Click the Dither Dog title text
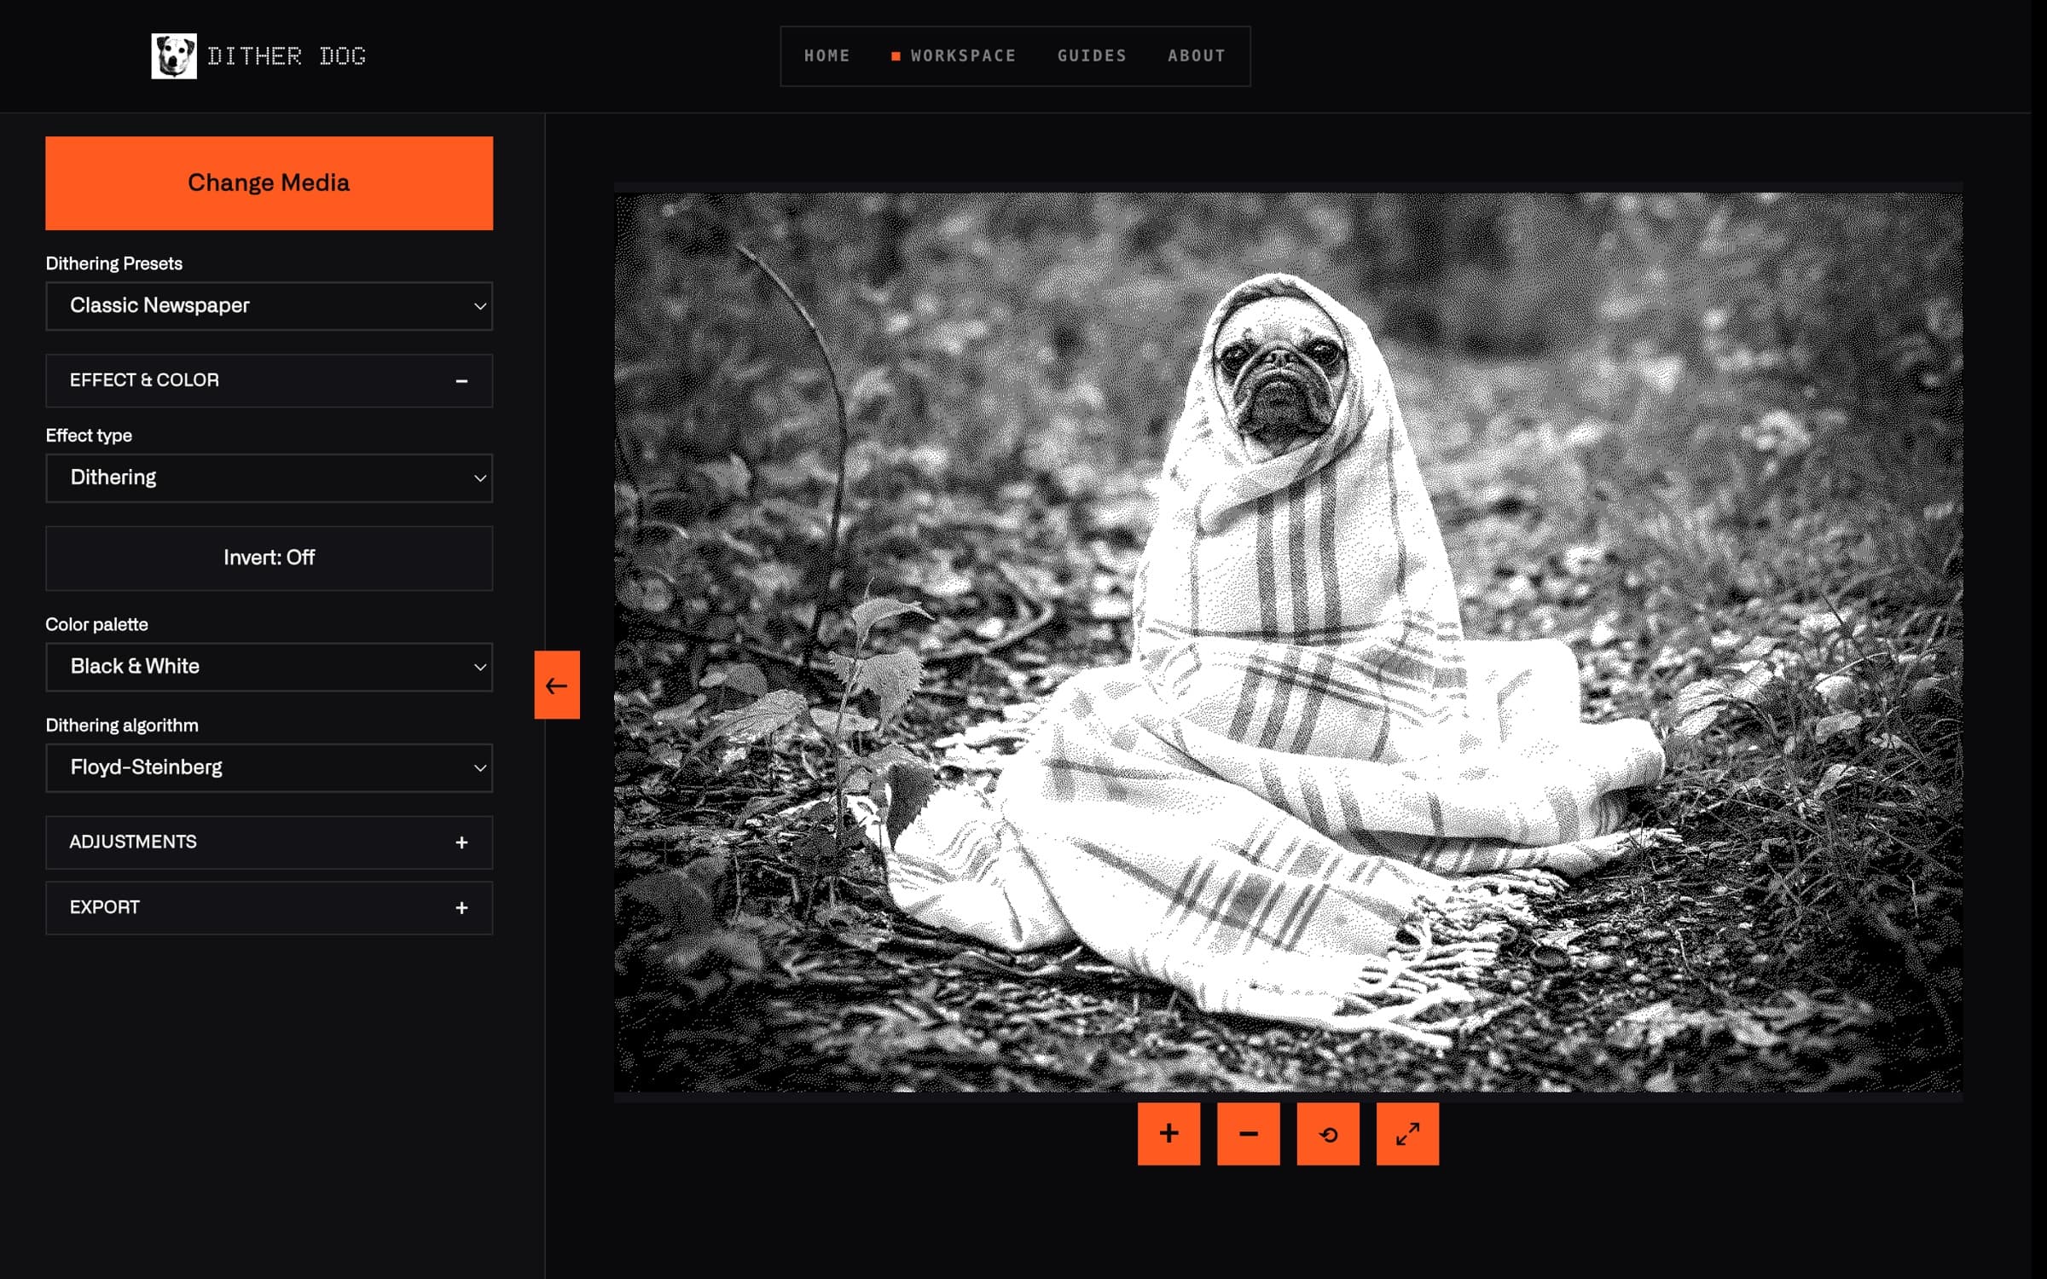 tap(287, 56)
